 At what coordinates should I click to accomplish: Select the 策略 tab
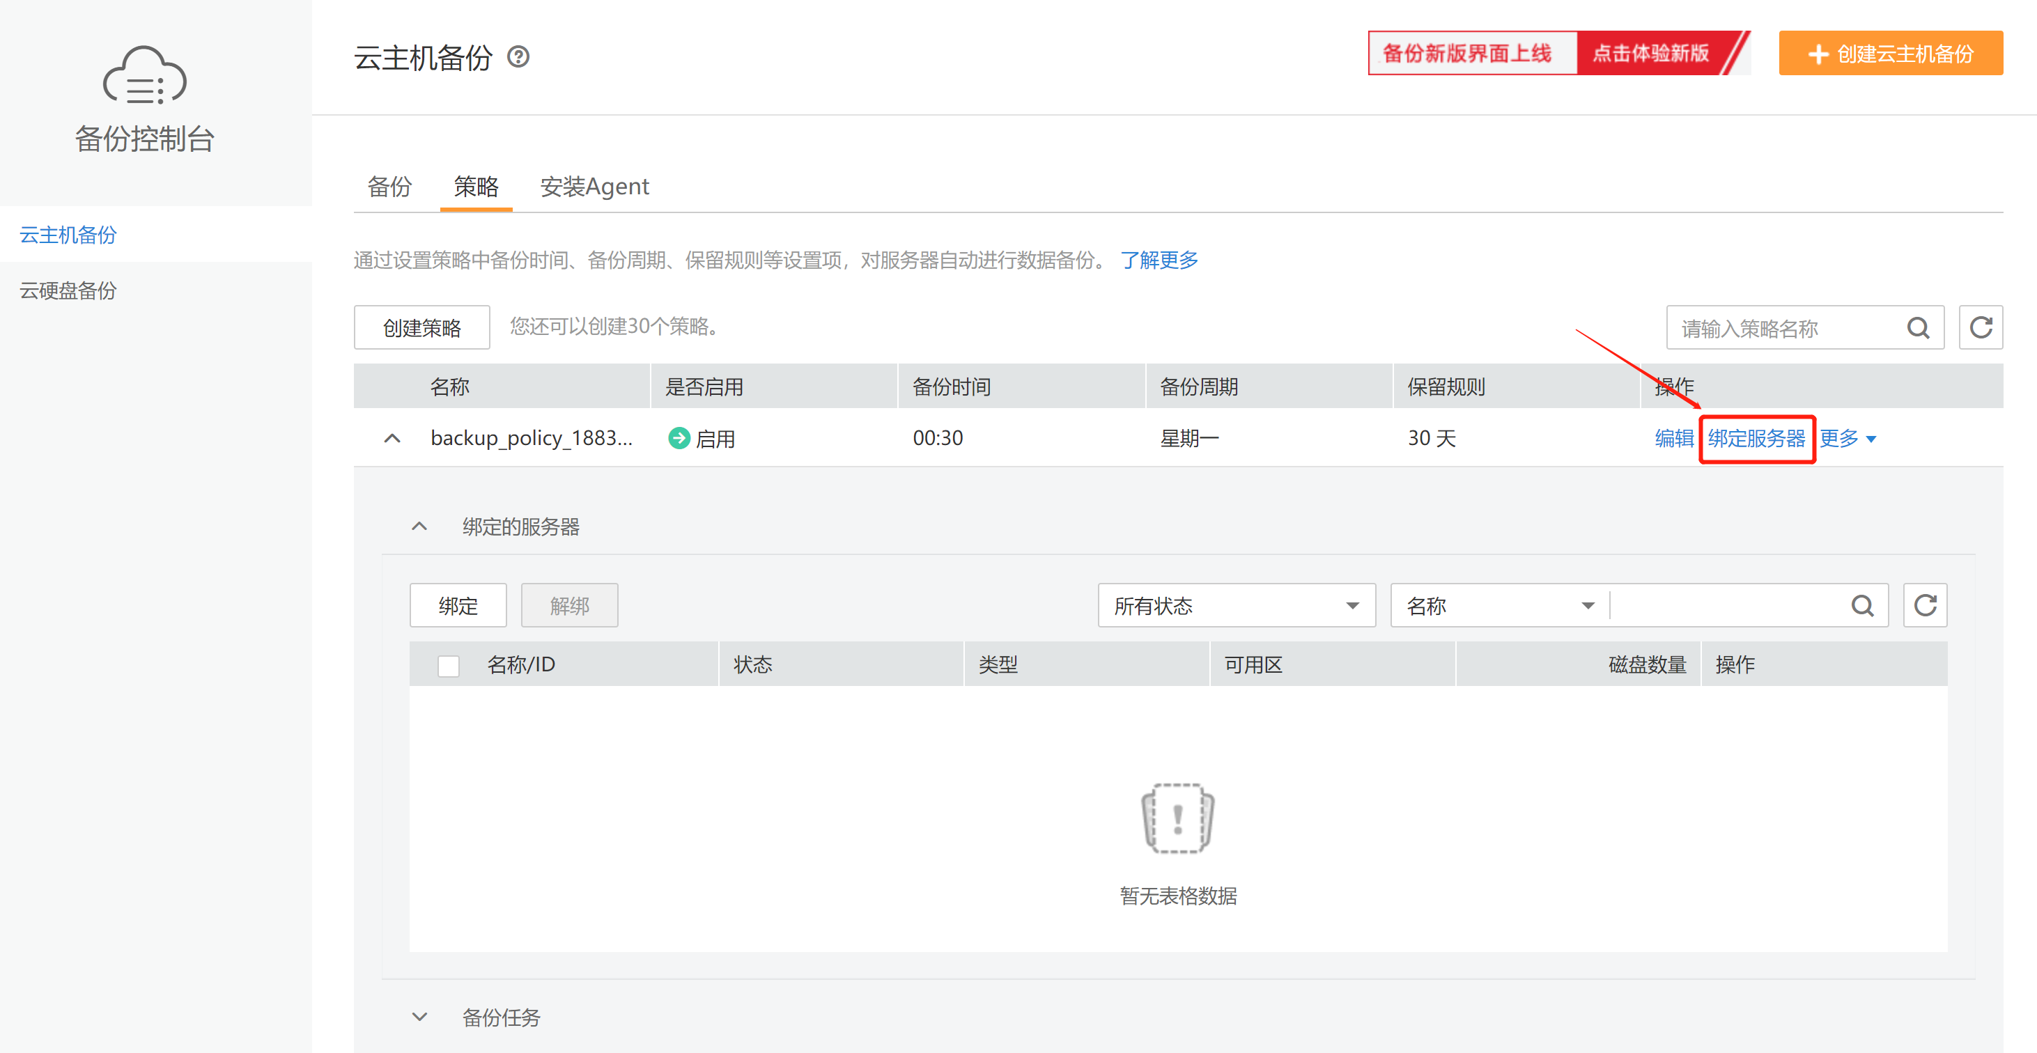476,187
